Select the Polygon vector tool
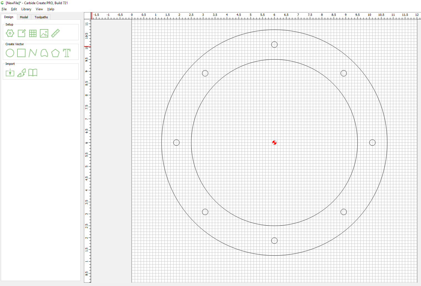421x286 pixels. coord(55,53)
